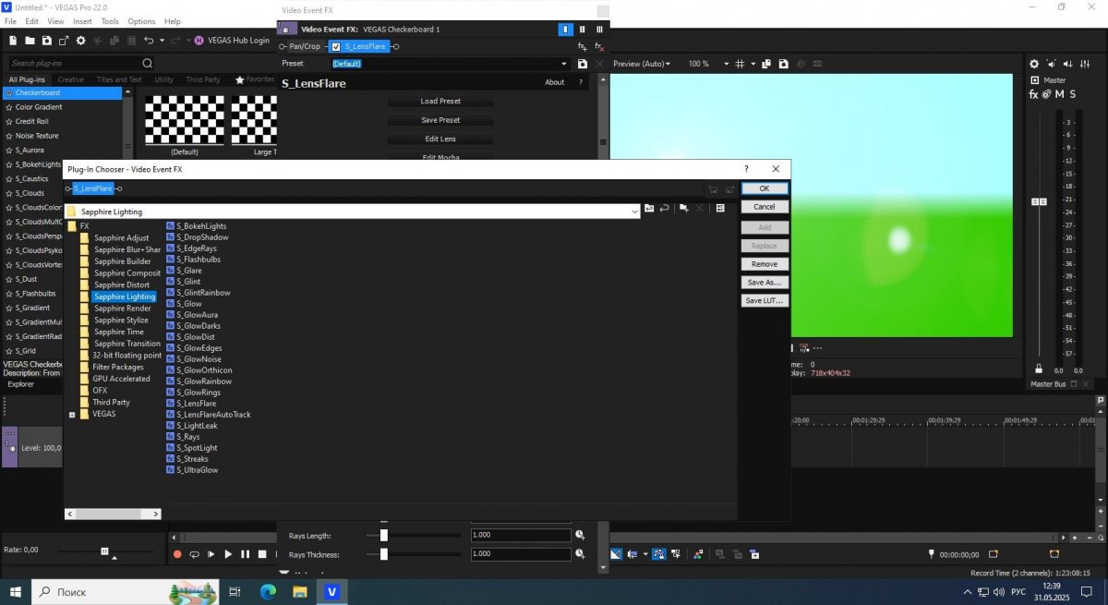Open the overlays grid dropdown arrow in preview

tap(753, 64)
